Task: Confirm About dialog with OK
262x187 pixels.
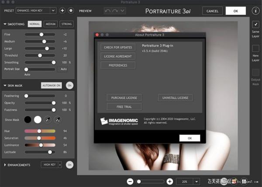Action: 190,138
